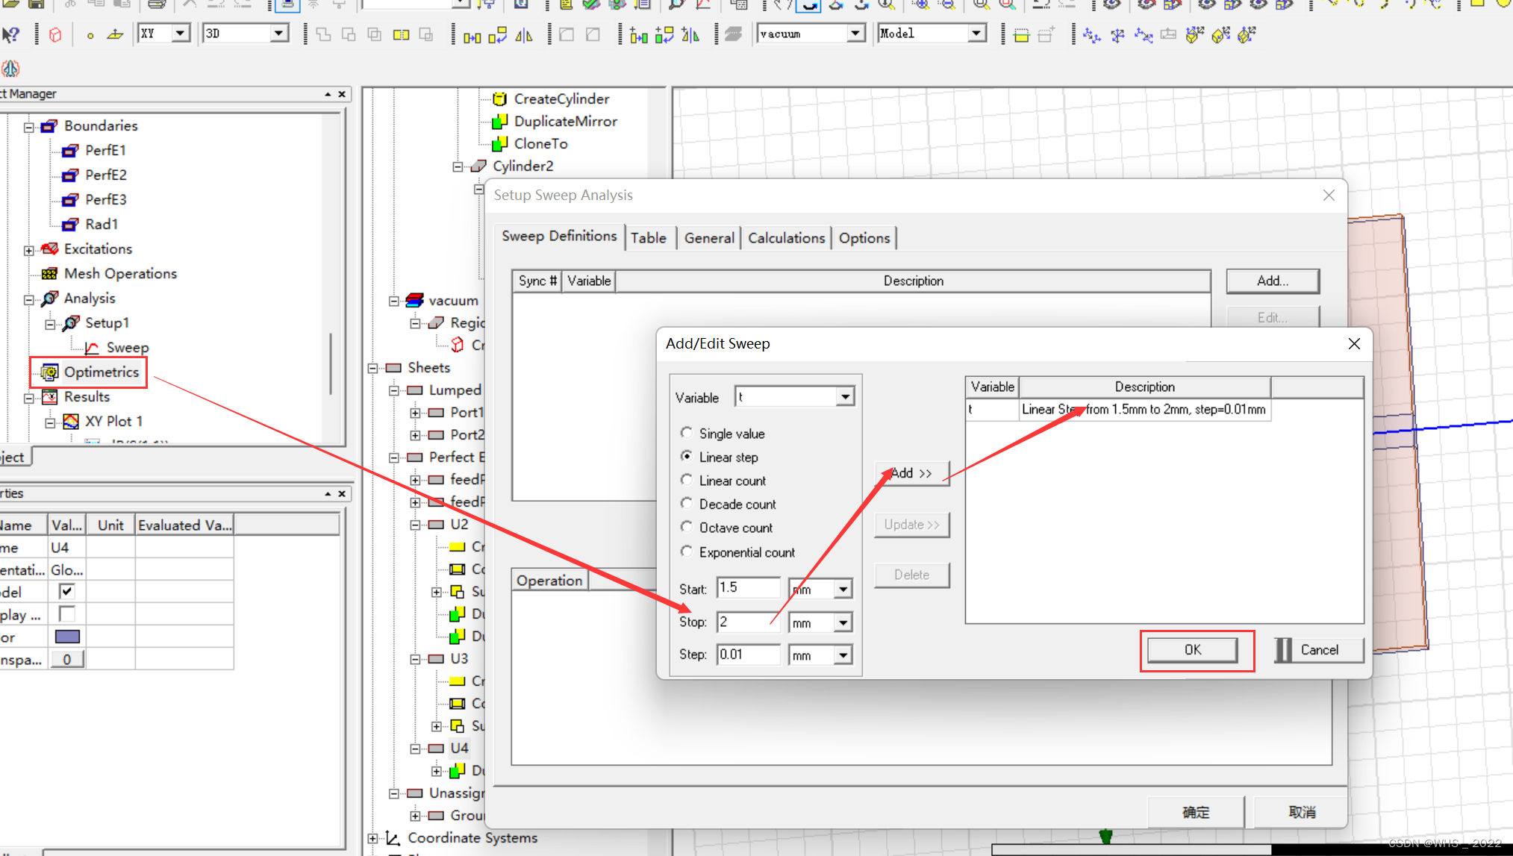Viewport: 1513px width, 856px height.
Task: Open the sweep Variable dropdown
Action: pyautogui.click(x=844, y=397)
